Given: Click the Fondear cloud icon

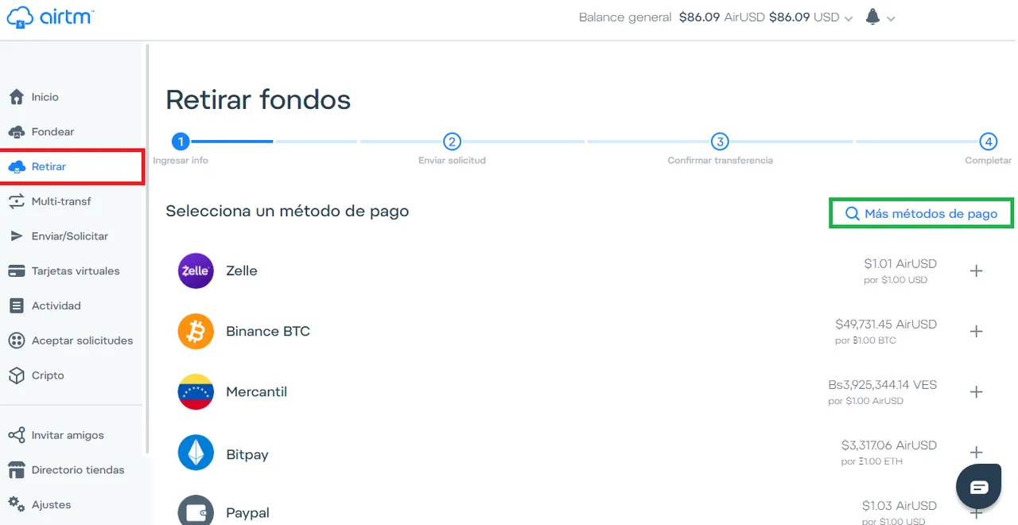Looking at the screenshot, I should click(16, 132).
